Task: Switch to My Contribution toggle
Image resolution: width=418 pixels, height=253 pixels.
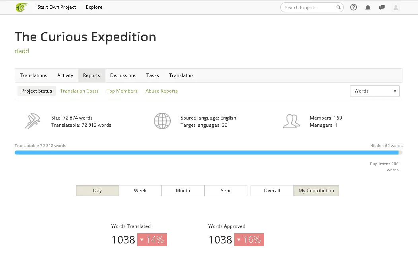Action: point(316,190)
